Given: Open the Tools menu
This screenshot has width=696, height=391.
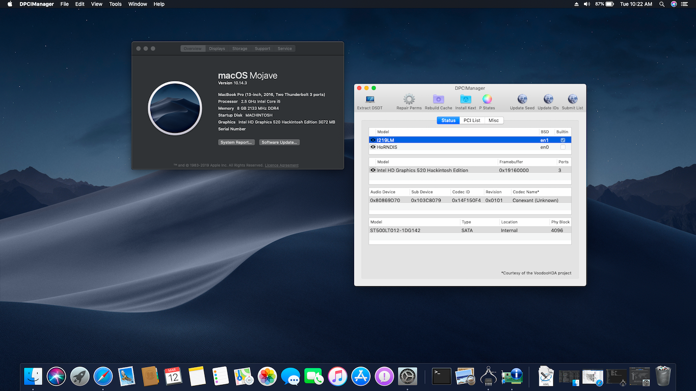Looking at the screenshot, I should pos(115,4).
